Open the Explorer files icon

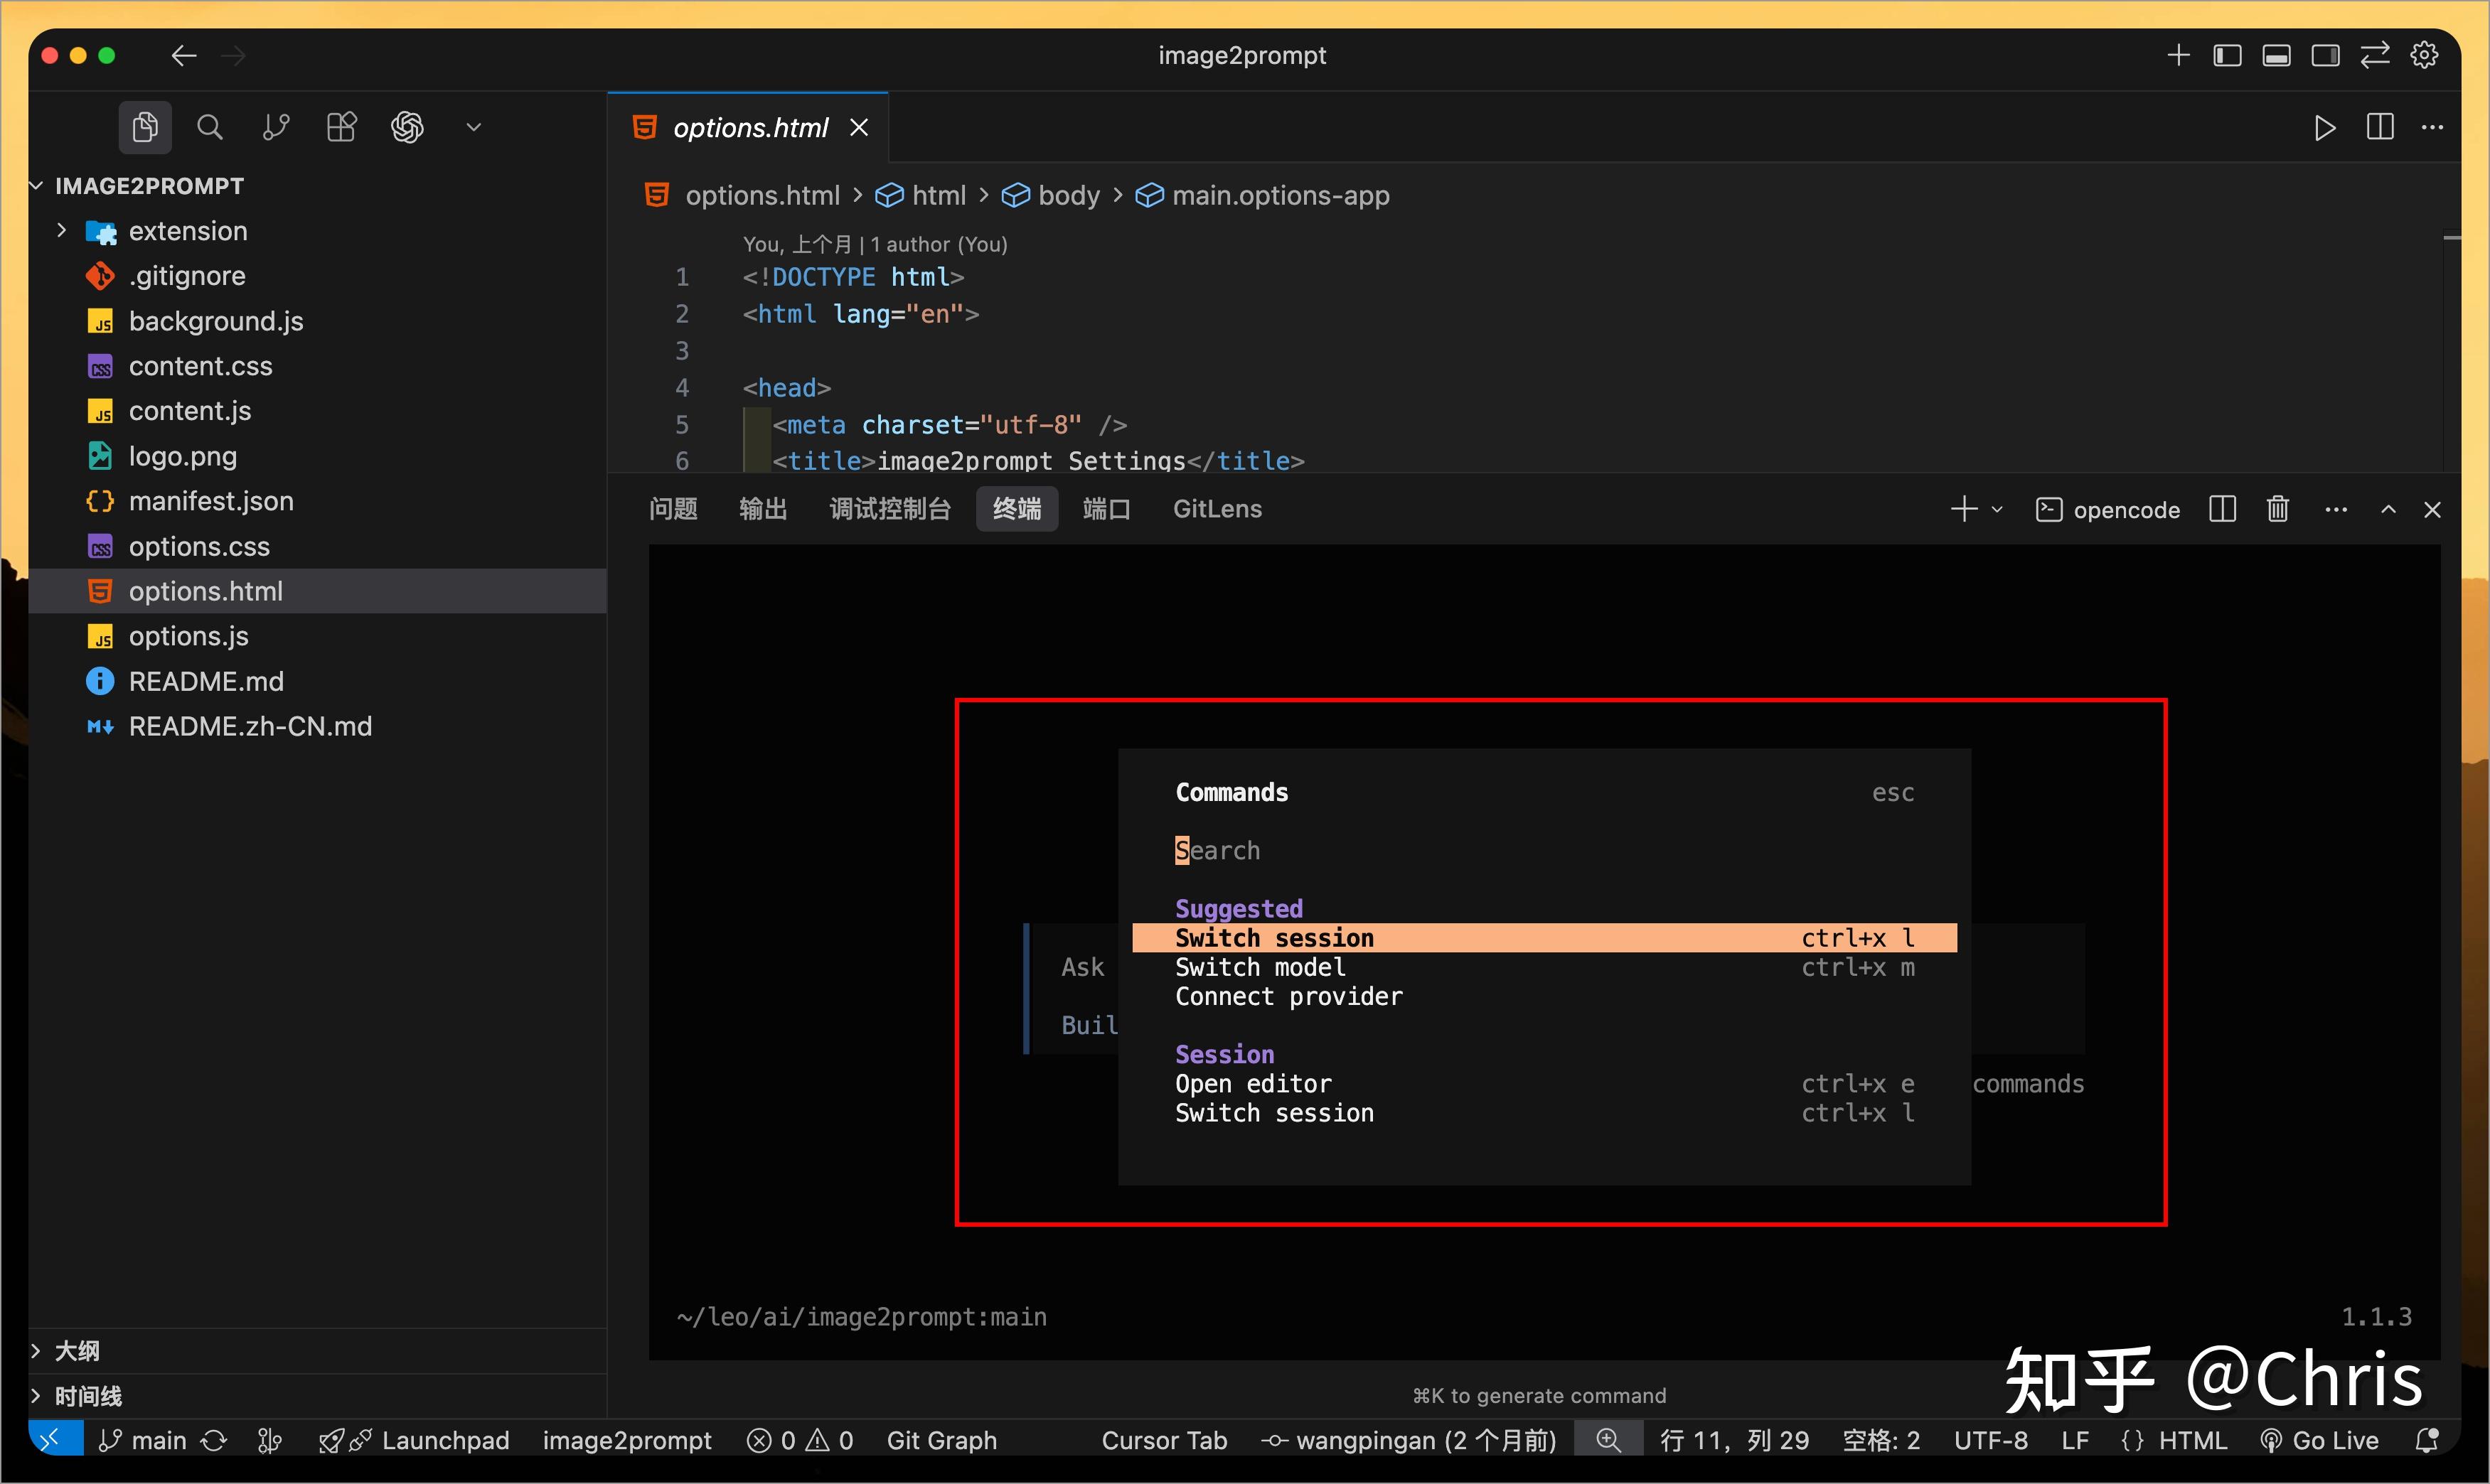pos(145,127)
